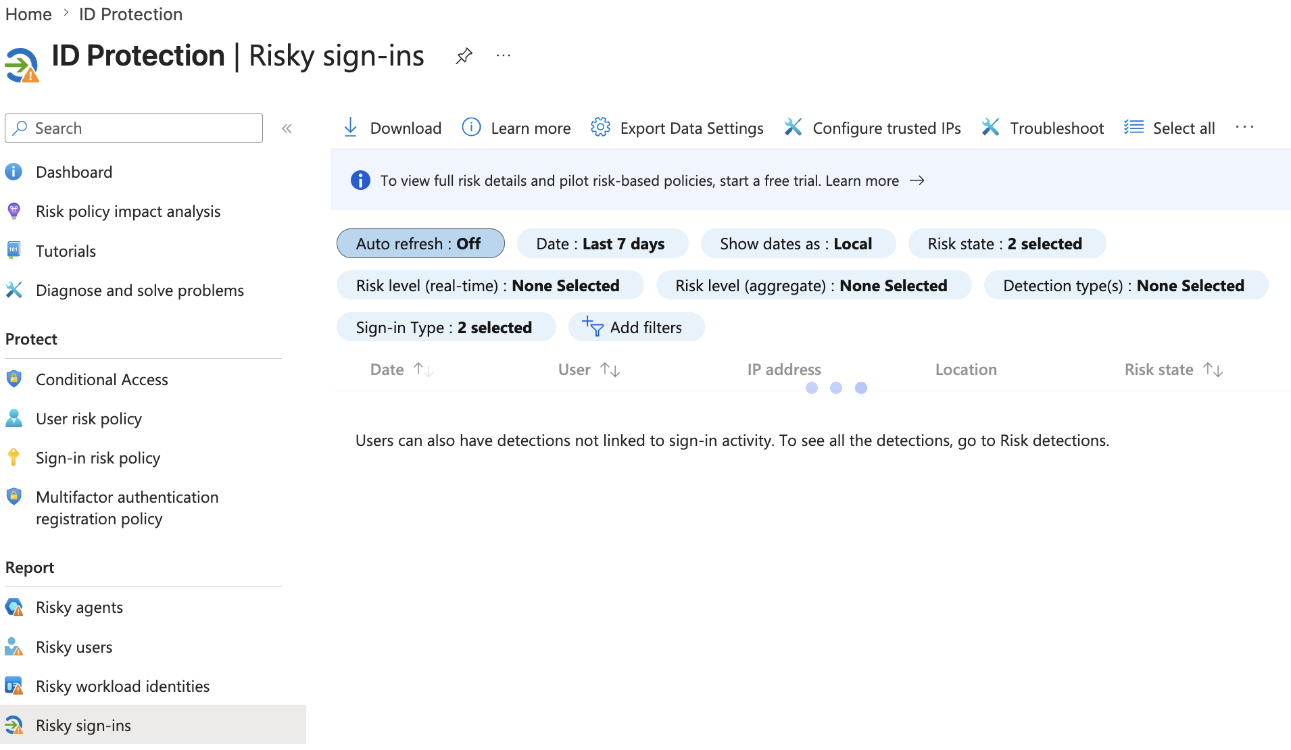The height and width of the screenshot is (750, 1291).
Task: Click the Location column header
Action: coord(966,370)
